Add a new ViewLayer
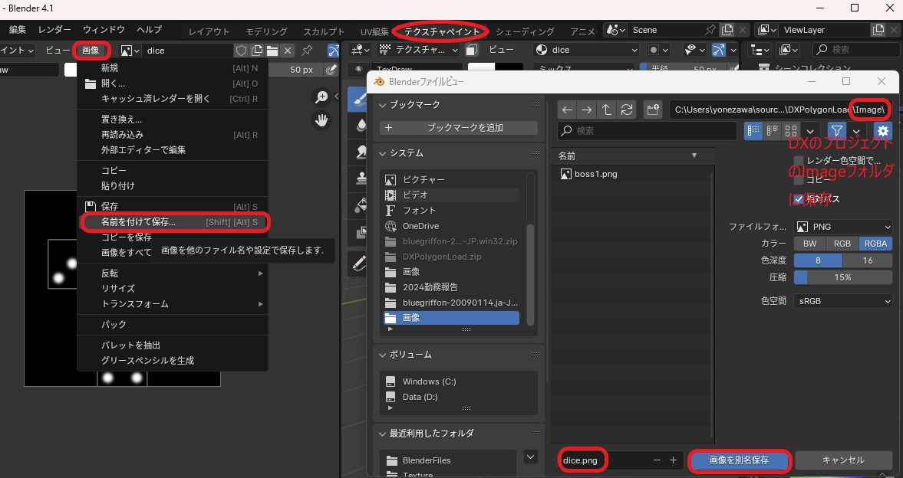This screenshot has width=903, height=478. [878, 30]
